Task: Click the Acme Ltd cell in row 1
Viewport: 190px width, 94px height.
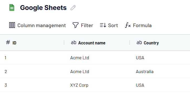Action: click(80, 58)
